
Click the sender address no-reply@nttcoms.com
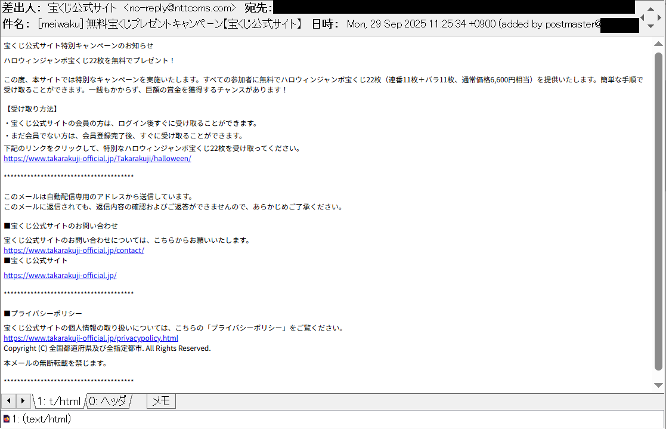coord(179,8)
